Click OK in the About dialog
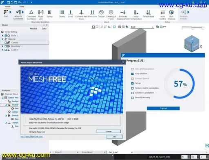This screenshot has height=160, width=209. coord(115,137)
